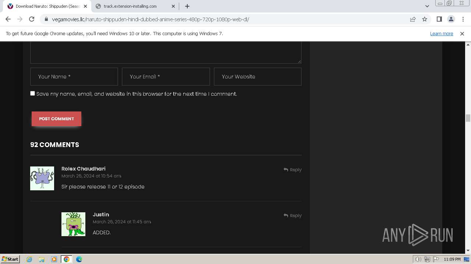This screenshot has height=264, width=471.
Task: Reload the current page
Action: click(x=32, y=19)
